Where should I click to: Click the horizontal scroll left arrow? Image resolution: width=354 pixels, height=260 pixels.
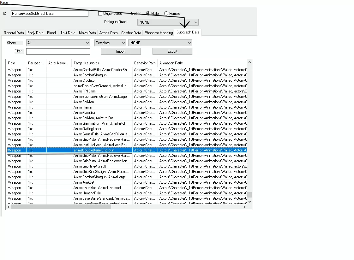(9, 207)
